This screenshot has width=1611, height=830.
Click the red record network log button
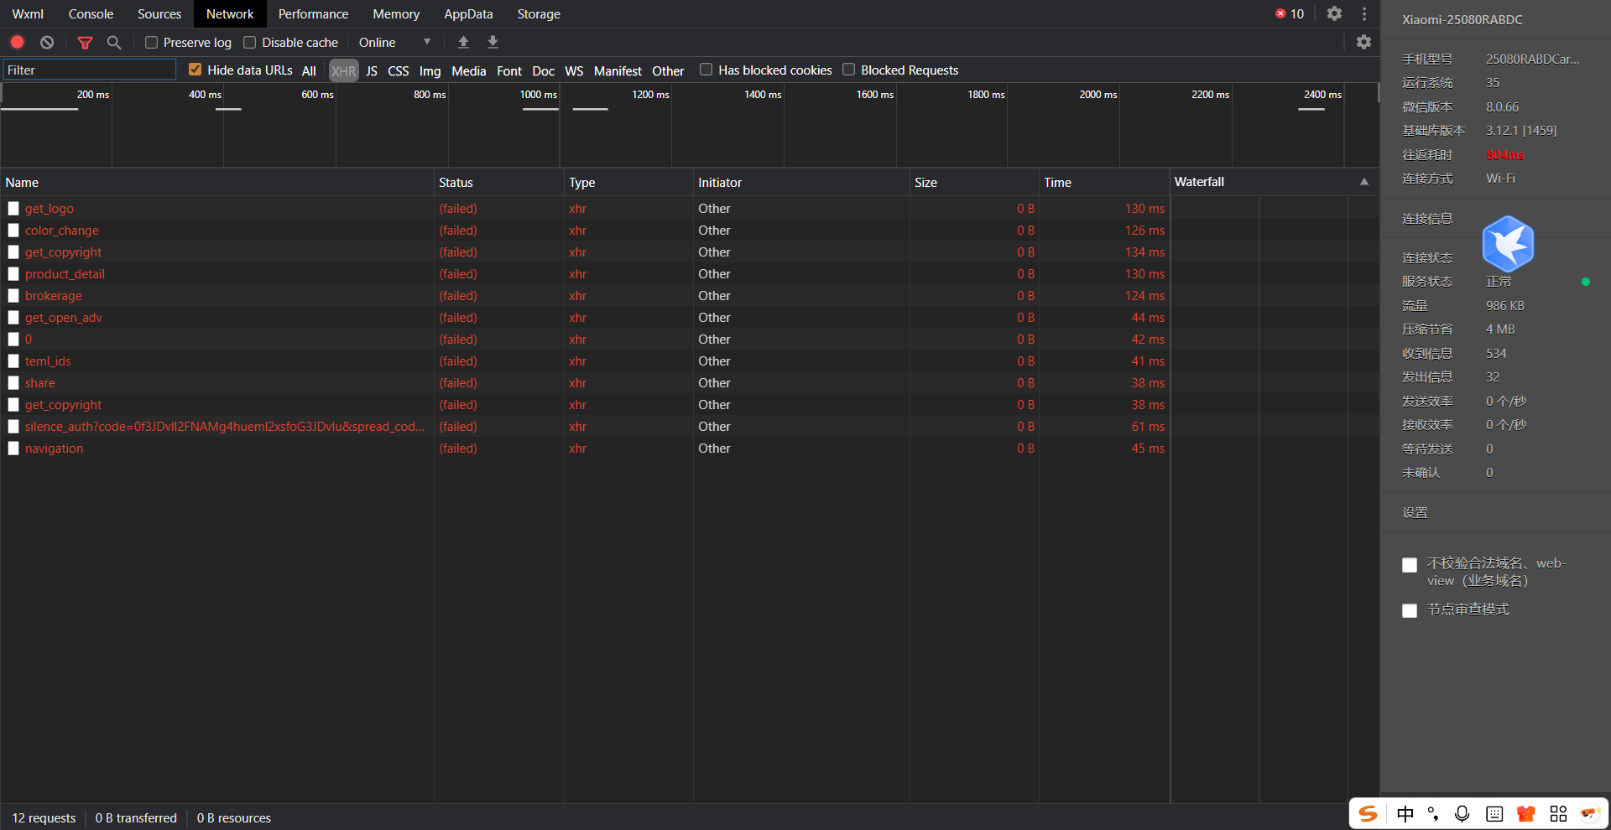[x=17, y=42]
